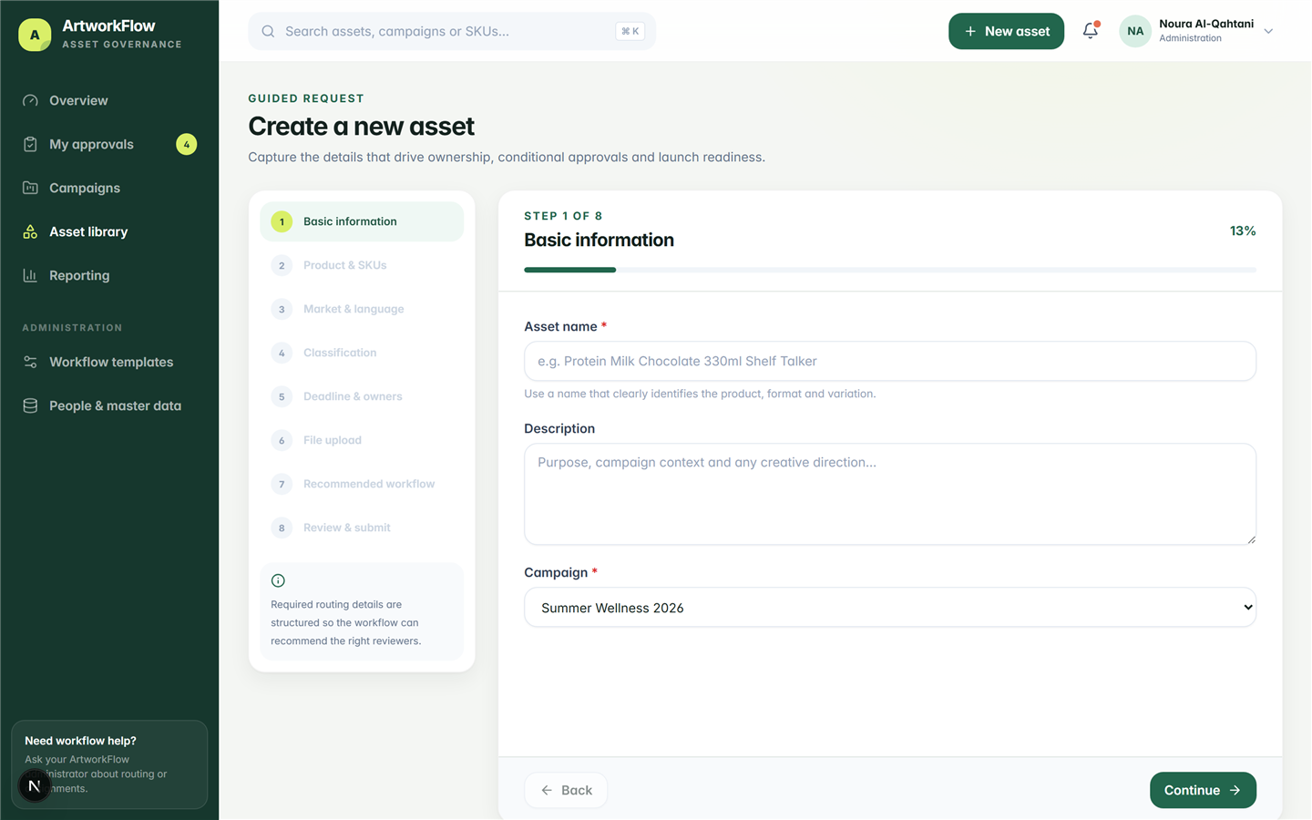The width and height of the screenshot is (1312, 820).
Task: Click into the Description textarea
Action: coord(890,494)
